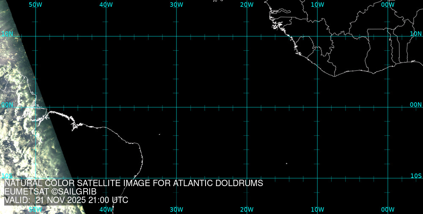
Task: Click the left 00N latitude label
Action: [7, 104]
